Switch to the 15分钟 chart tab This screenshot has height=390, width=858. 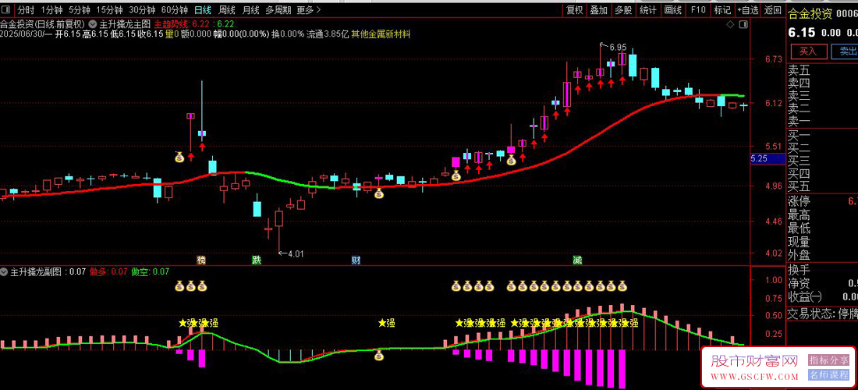click(x=109, y=10)
